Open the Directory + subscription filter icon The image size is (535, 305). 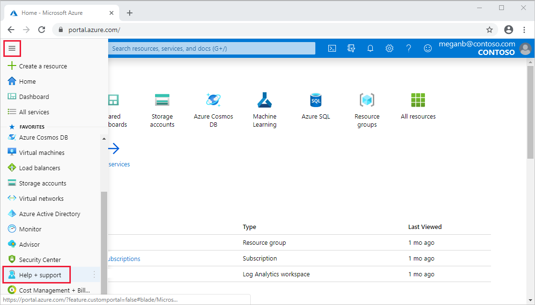[351, 48]
